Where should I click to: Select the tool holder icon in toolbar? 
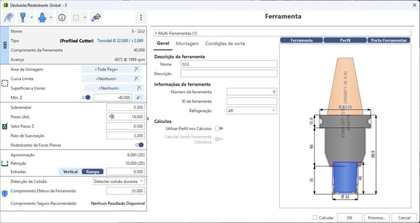point(42,17)
